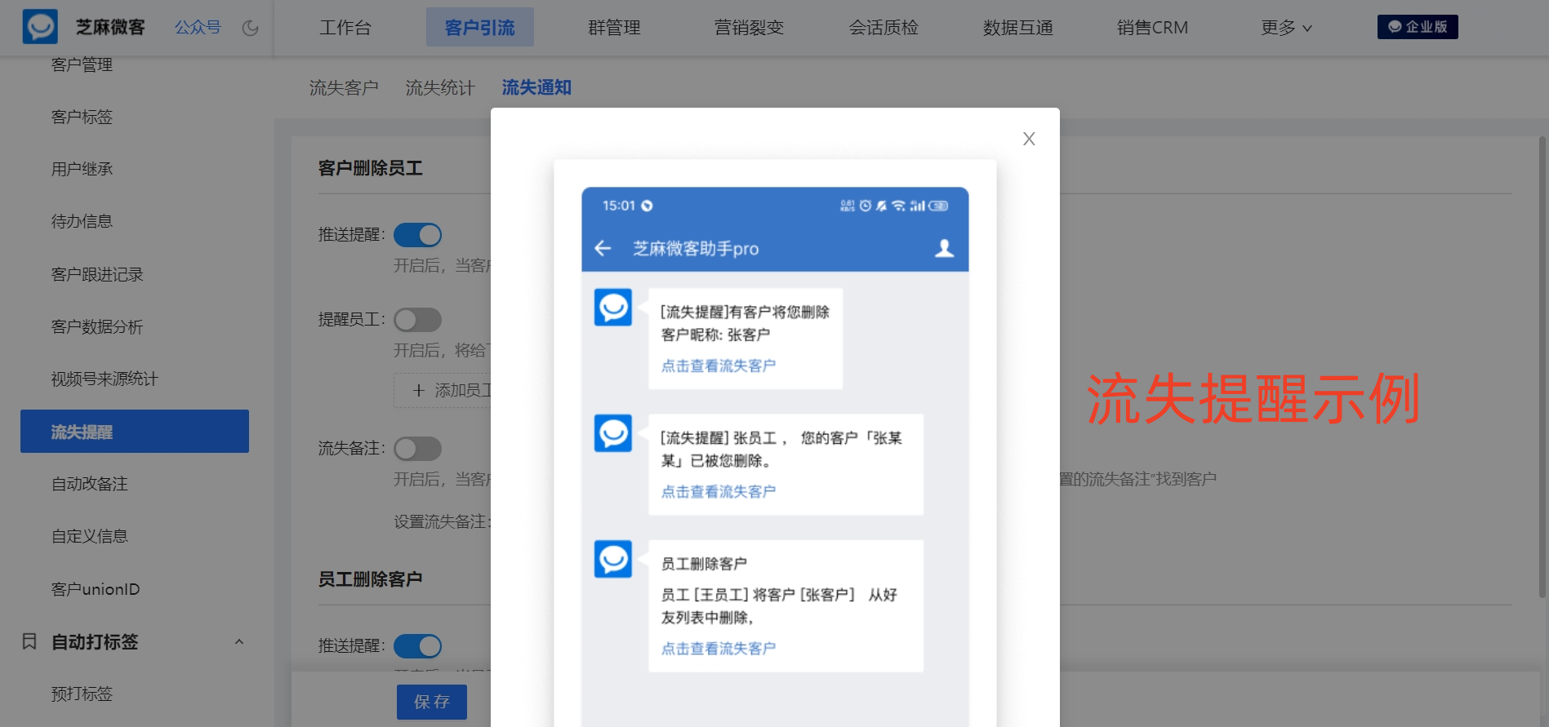Screen dimensions: 1549x727
Task: Open 待办信息 in the sidebar
Action: (x=82, y=221)
